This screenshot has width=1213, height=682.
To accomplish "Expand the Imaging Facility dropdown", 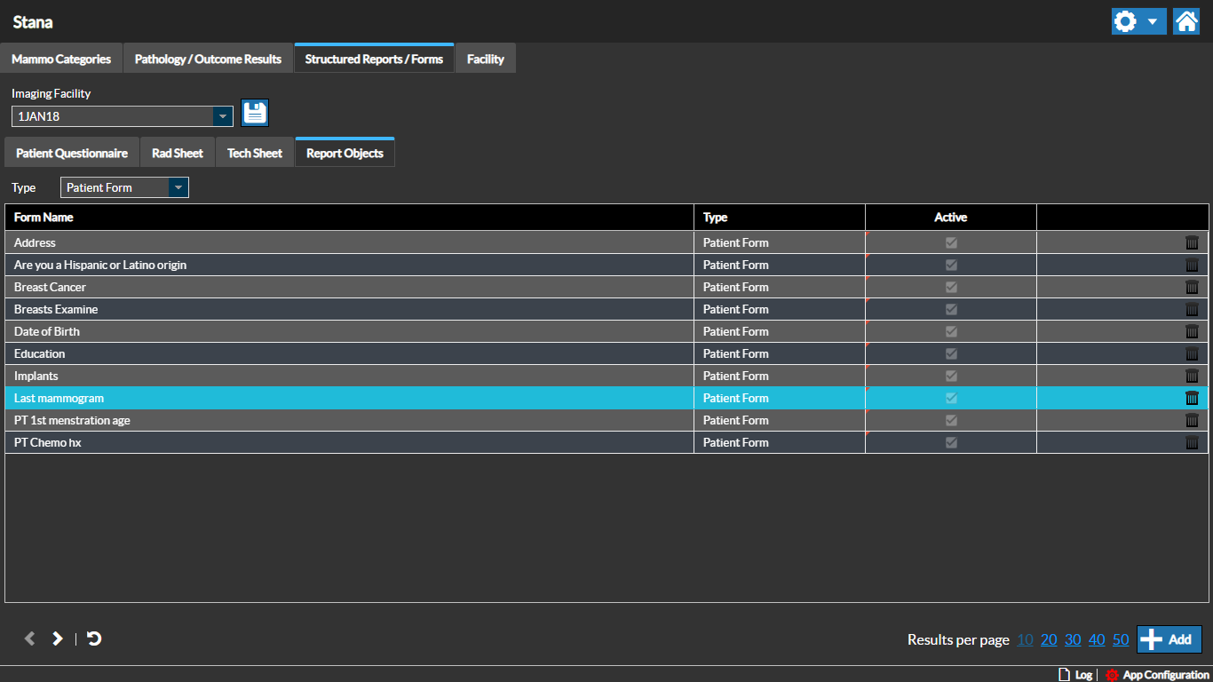I will coord(222,116).
